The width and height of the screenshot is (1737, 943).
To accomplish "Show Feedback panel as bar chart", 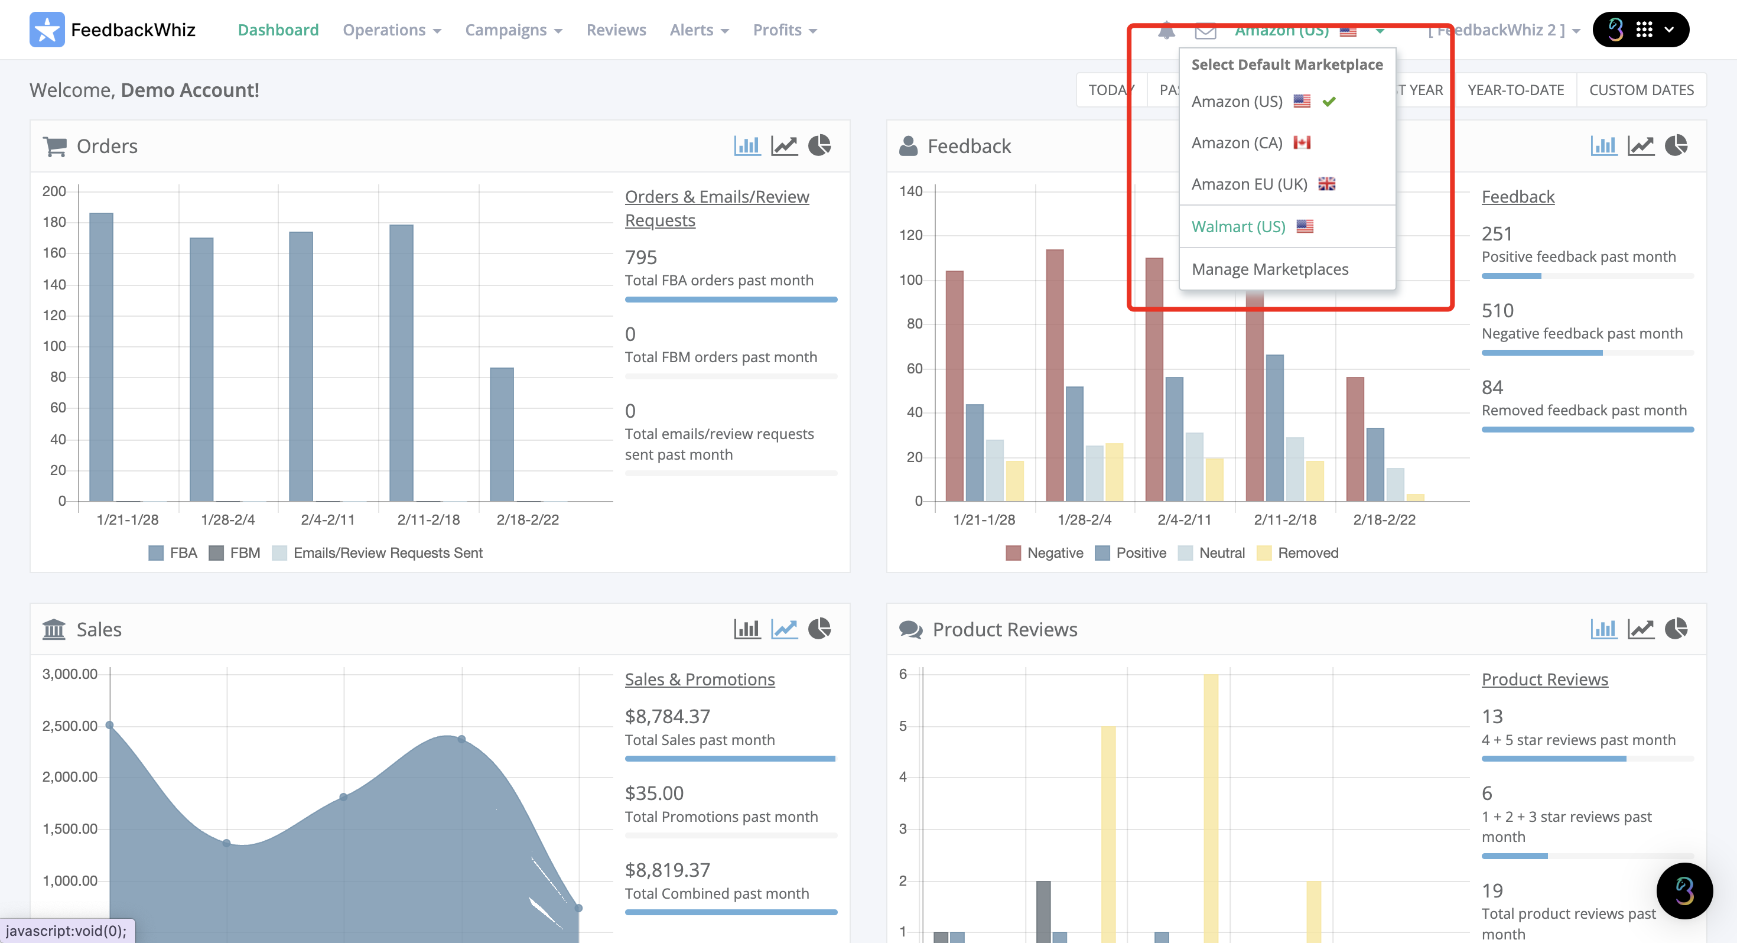I will pyautogui.click(x=1603, y=146).
